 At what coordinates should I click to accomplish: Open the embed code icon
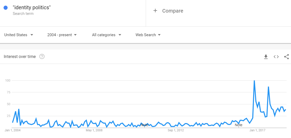point(276,57)
